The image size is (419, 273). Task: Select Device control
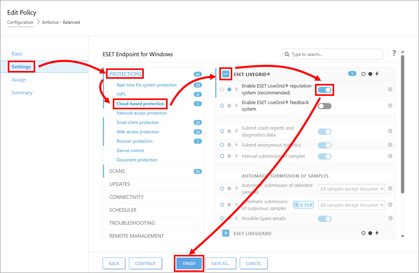(130, 150)
